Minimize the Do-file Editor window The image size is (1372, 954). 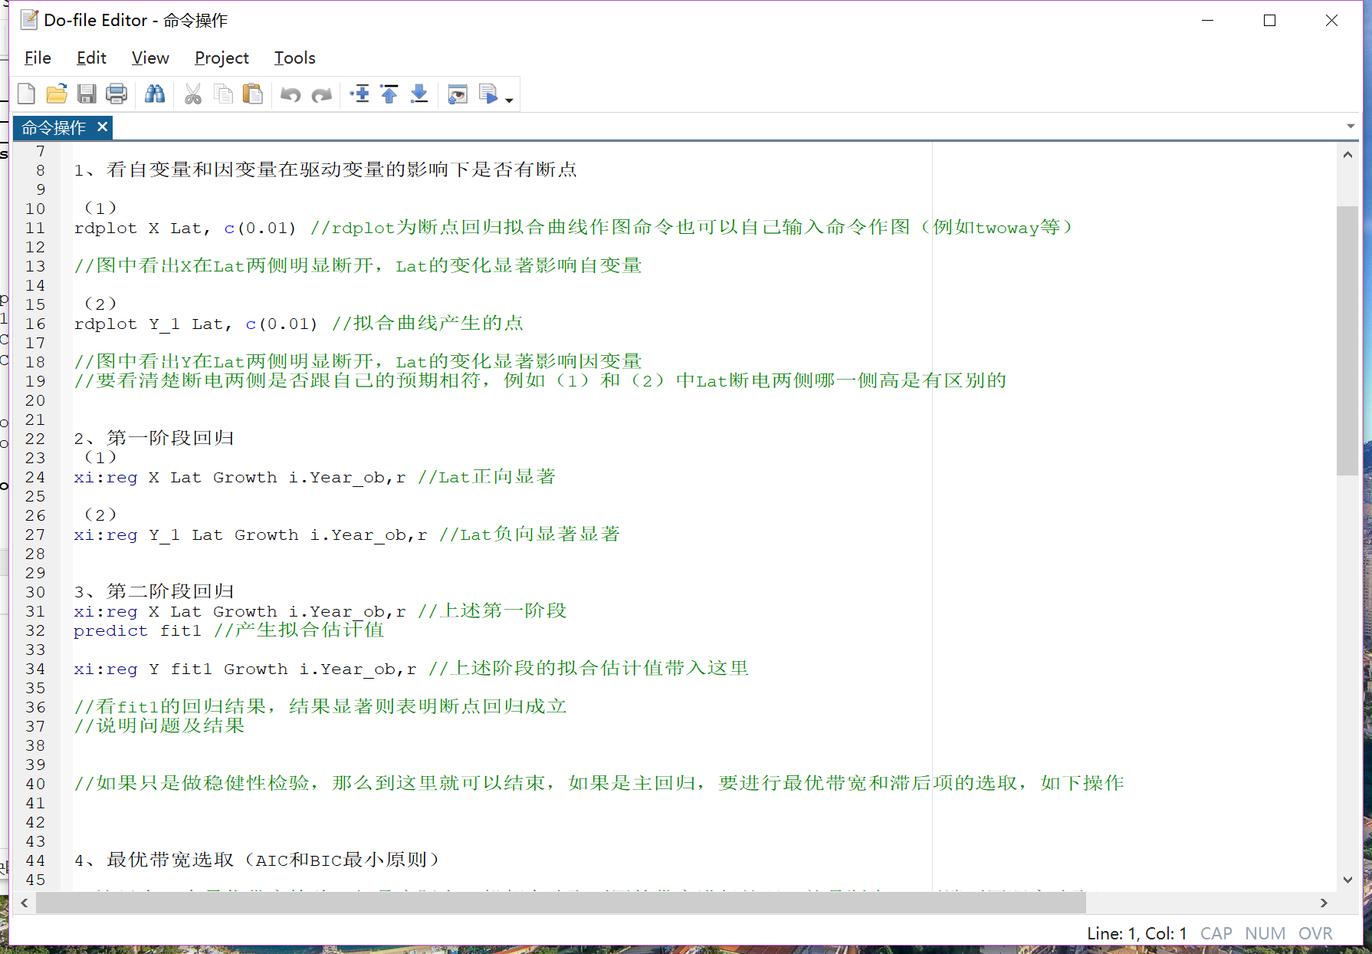(x=1208, y=21)
